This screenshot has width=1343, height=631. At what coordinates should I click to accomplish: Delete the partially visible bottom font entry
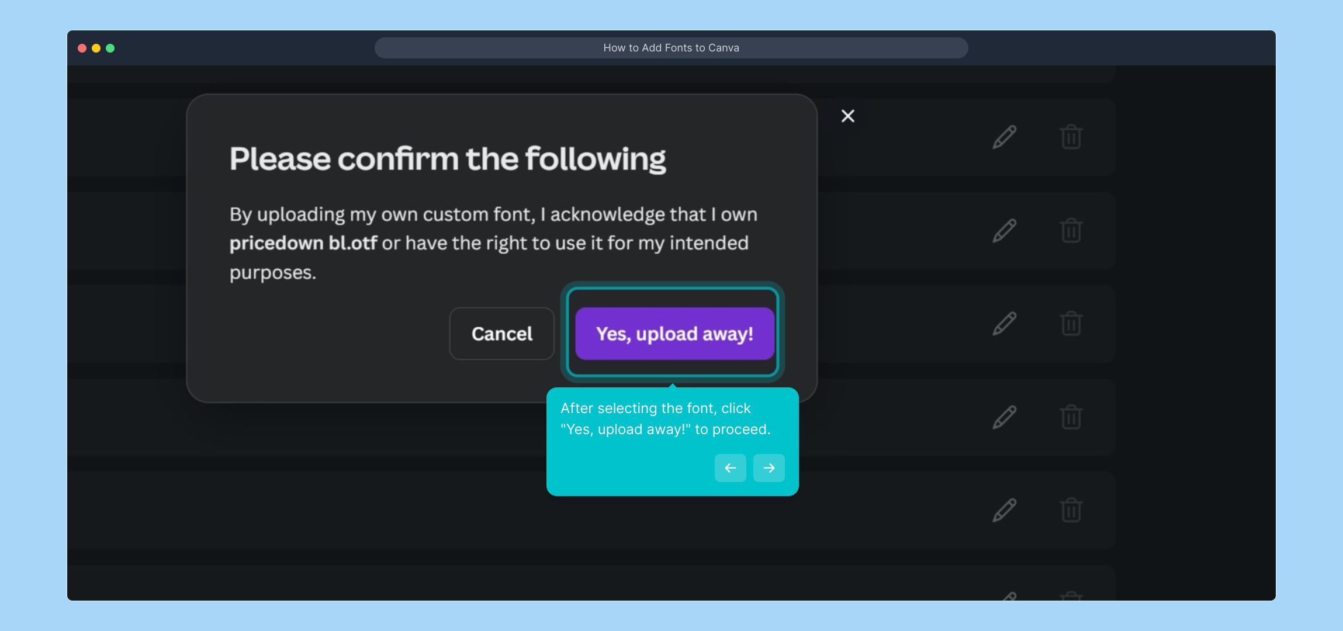pyautogui.click(x=1070, y=595)
